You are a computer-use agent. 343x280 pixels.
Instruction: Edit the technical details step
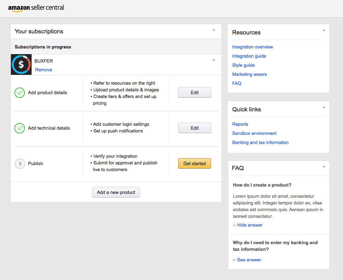tap(194, 128)
